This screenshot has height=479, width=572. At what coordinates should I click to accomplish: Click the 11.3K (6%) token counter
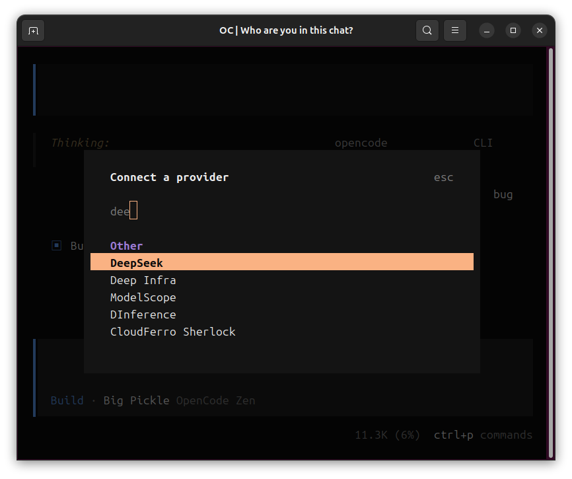tap(388, 435)
